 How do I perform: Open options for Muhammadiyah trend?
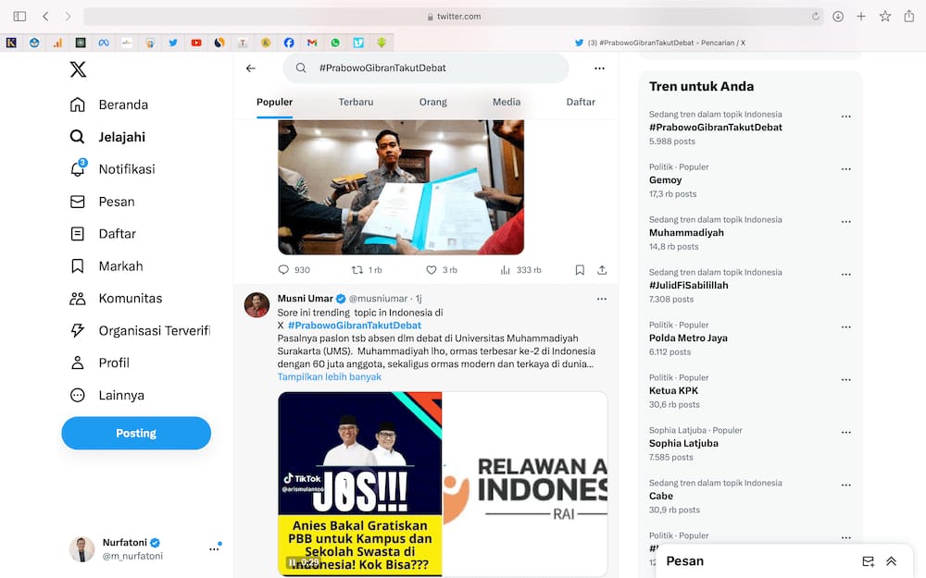pos(846,222)
